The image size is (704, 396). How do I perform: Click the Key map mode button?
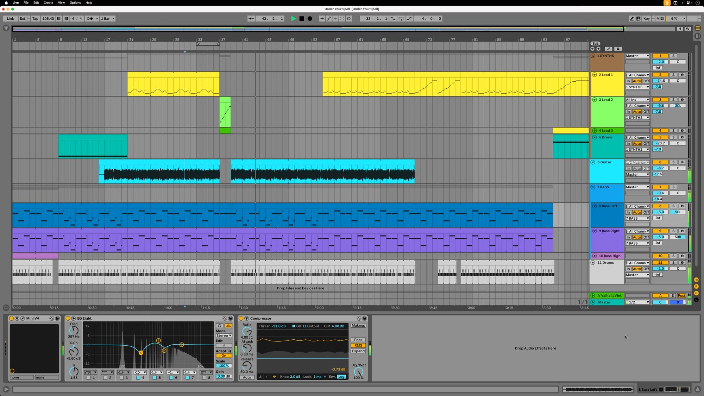click(647, 19)
